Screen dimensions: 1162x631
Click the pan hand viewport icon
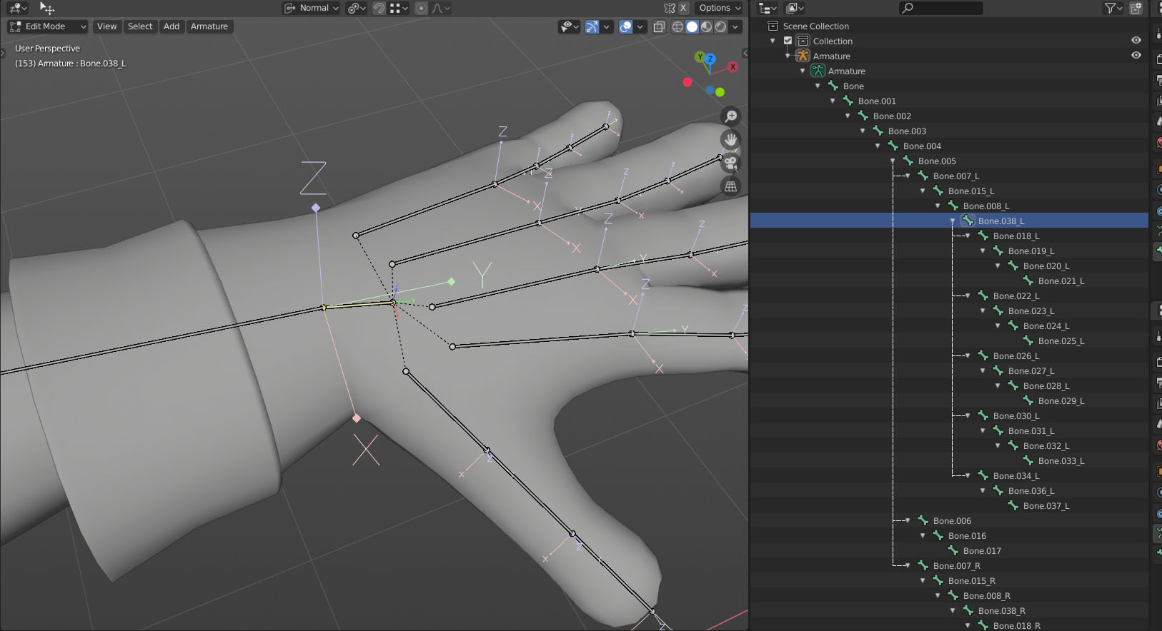[x=731, y=140]
